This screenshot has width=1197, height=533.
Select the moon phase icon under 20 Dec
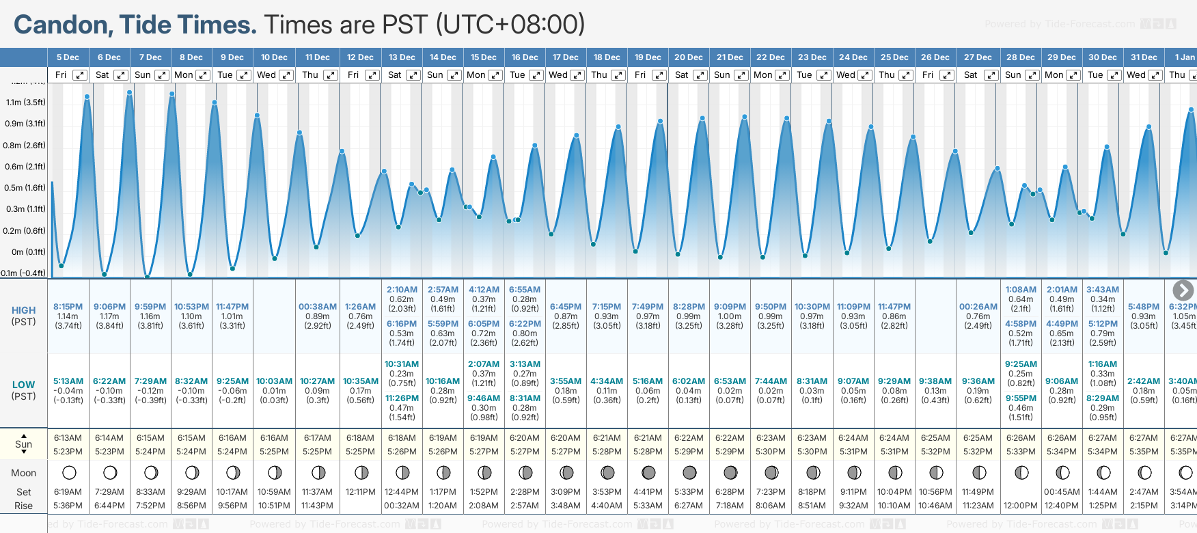[x=689, y=473]
